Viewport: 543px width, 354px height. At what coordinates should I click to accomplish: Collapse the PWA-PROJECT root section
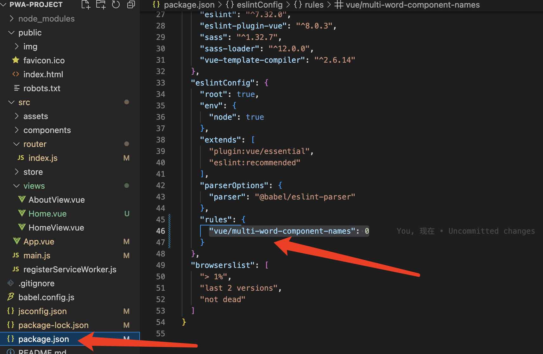4,4
